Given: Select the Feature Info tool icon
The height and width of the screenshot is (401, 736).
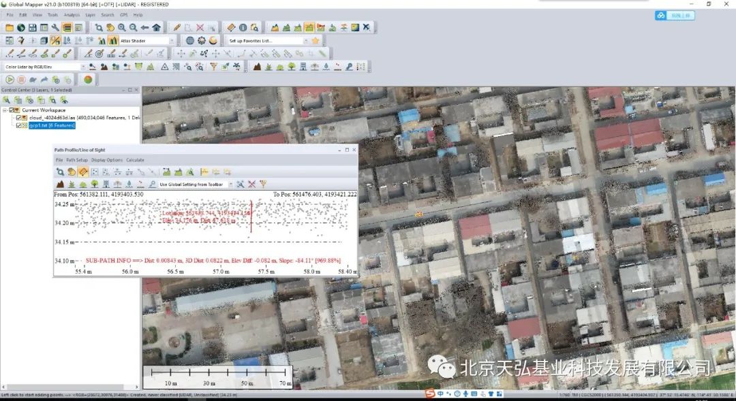Looking at the screenshot, I should point(243,28).
